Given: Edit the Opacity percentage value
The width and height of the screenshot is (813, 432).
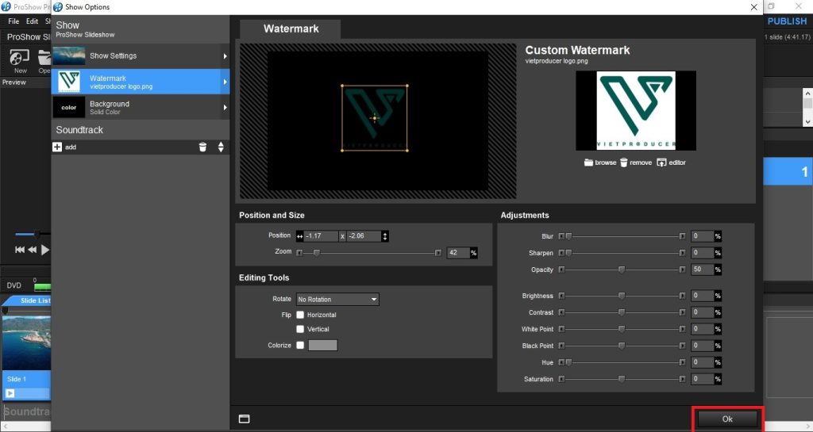Looking at the screenshot, I should click(702, 270).
